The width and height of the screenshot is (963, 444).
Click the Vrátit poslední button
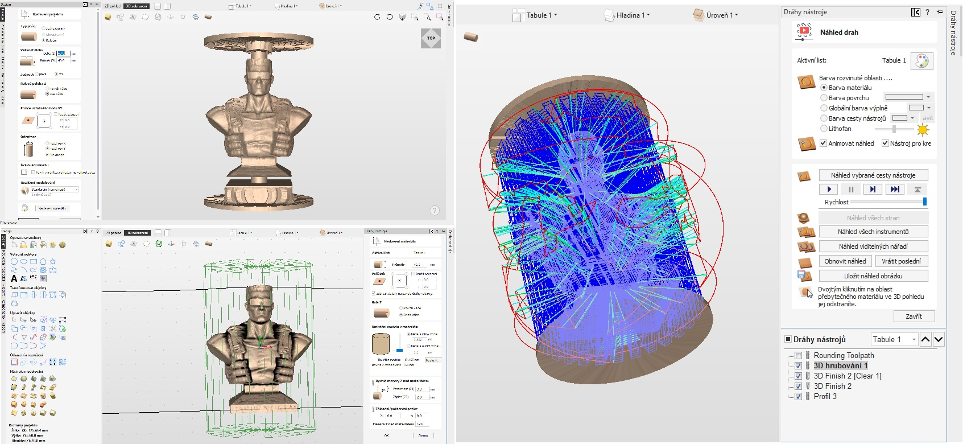click(902, 261)
